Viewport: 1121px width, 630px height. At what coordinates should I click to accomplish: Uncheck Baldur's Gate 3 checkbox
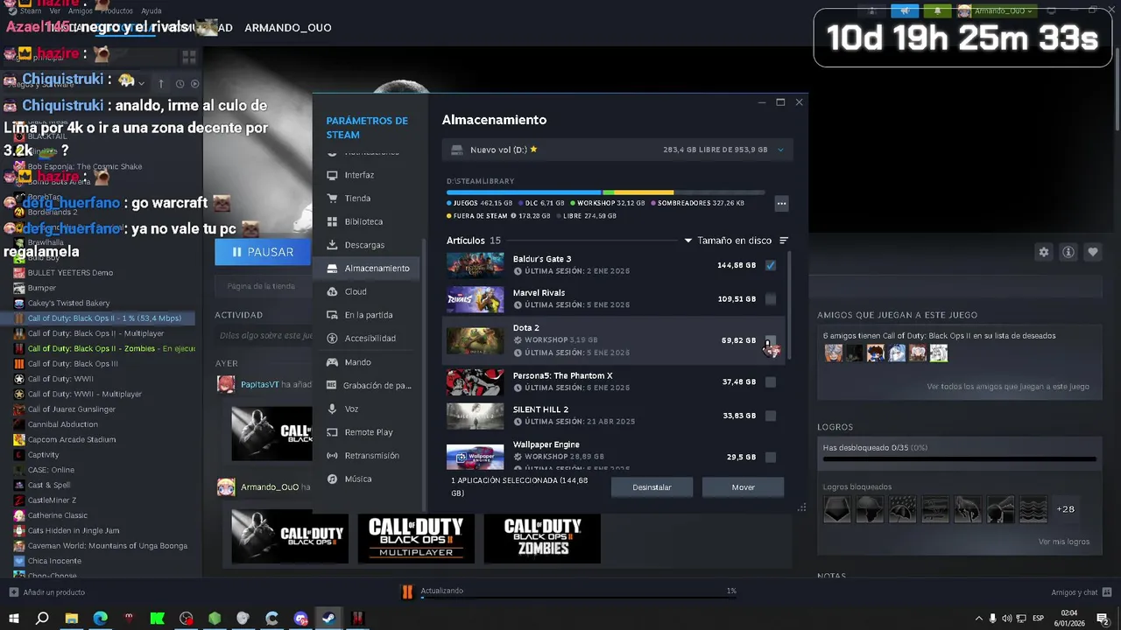(x=771, y=265)
